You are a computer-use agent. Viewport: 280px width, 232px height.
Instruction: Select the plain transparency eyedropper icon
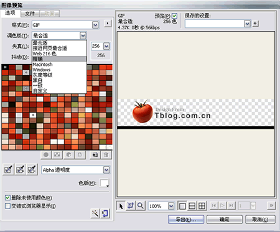(x=8, y=169)
